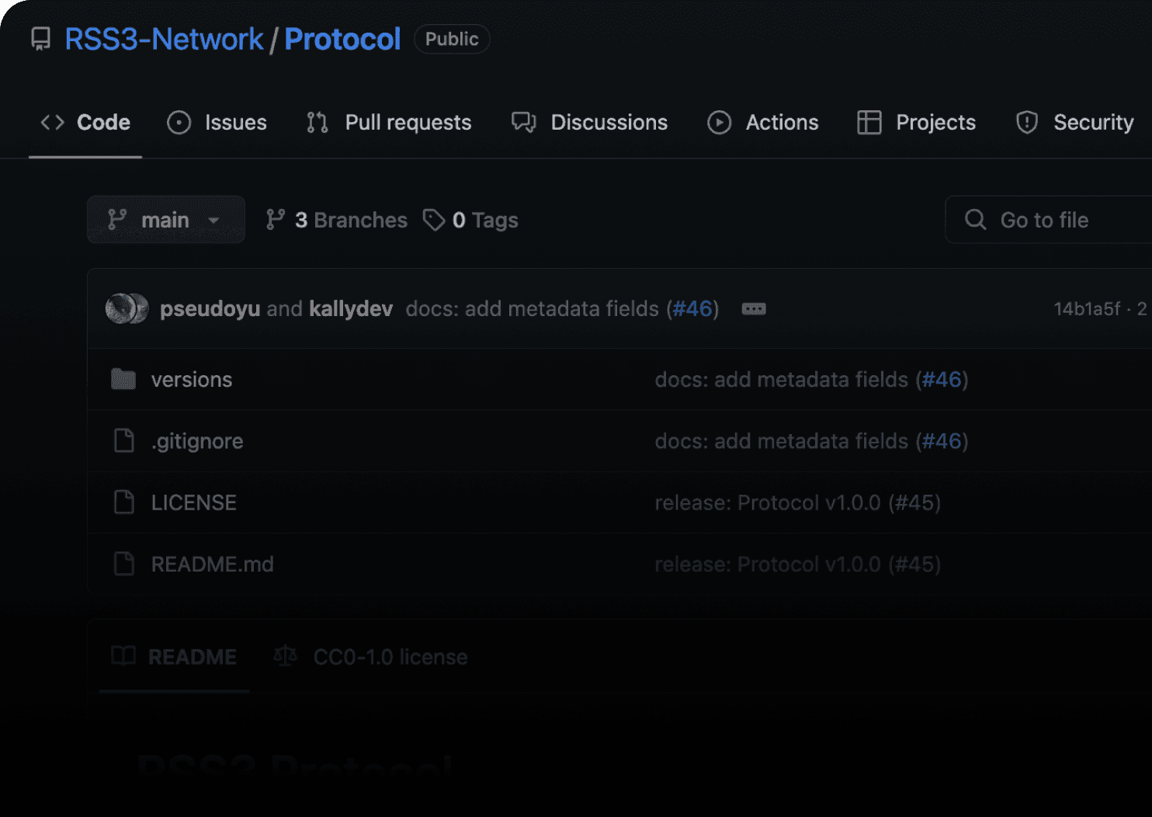
Task: Click the folder icon for versions
Action: 123,379
